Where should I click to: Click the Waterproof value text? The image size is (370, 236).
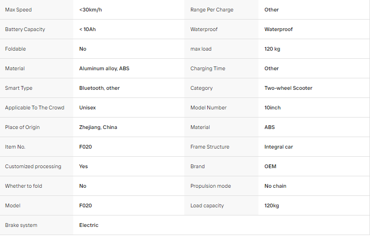point(279,29)
